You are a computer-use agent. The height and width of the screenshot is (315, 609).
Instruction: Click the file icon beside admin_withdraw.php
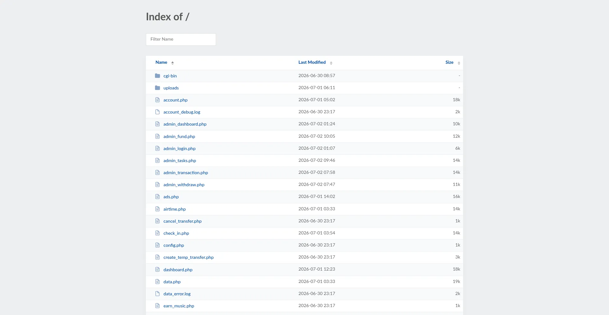[157, 185]
